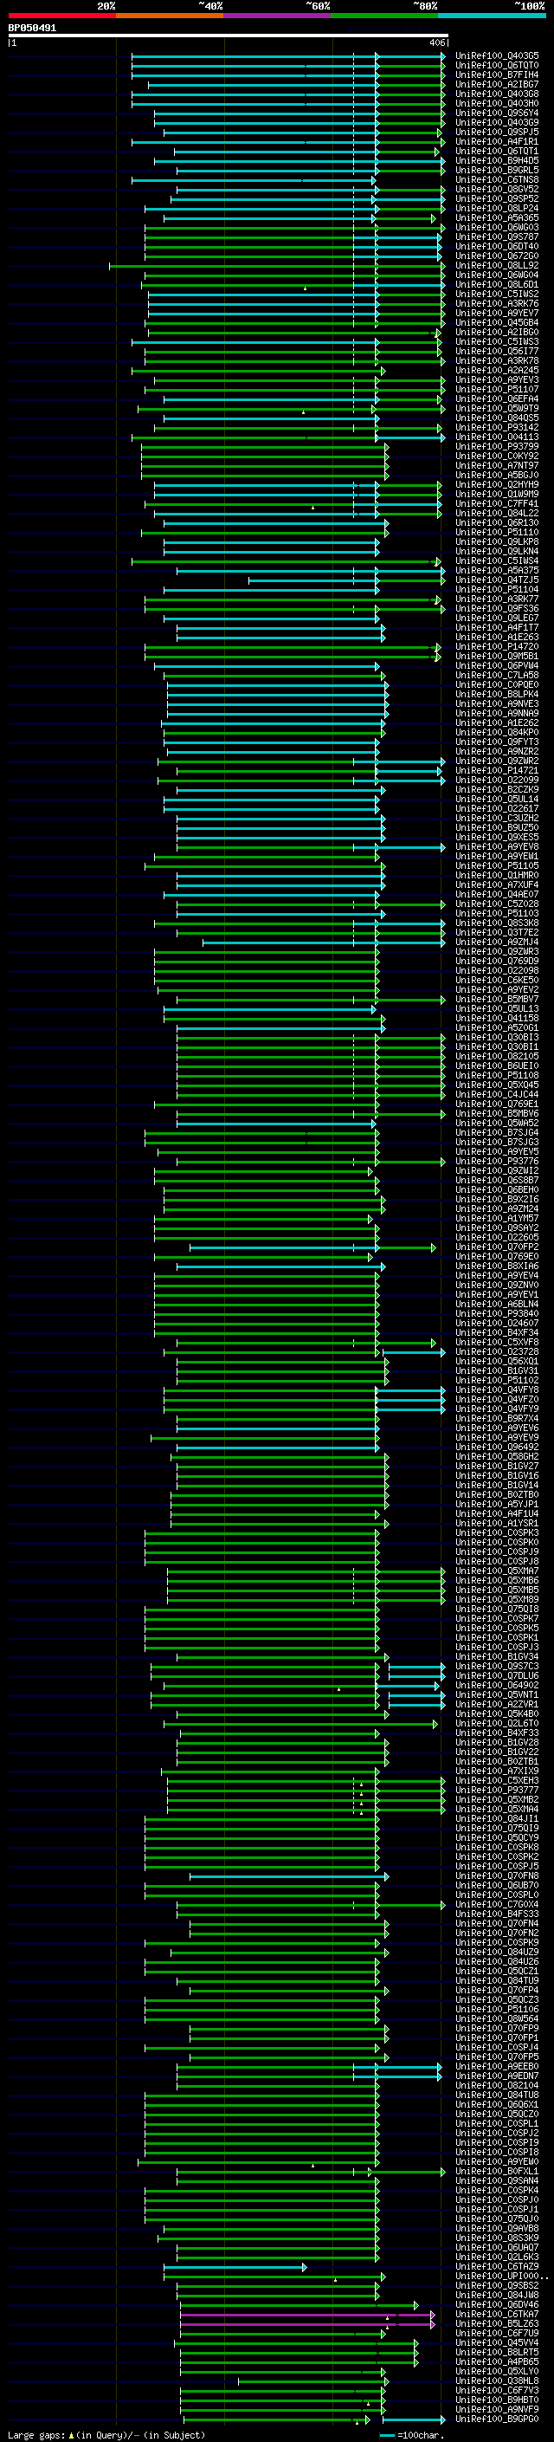Open hit UniRef100_P14720
This screenshot has height=2442, width=554.
[497, 646]
